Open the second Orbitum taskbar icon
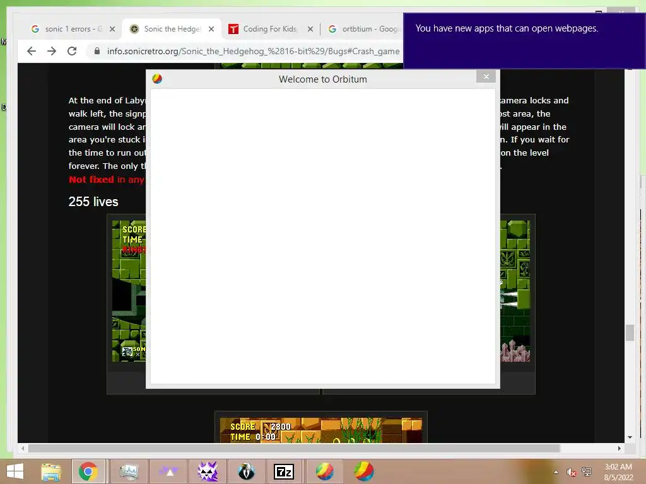Viewport: 646px width, 484px height. click(x=364, y=471)
